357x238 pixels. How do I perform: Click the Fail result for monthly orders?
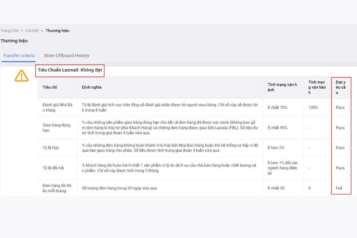339,188
